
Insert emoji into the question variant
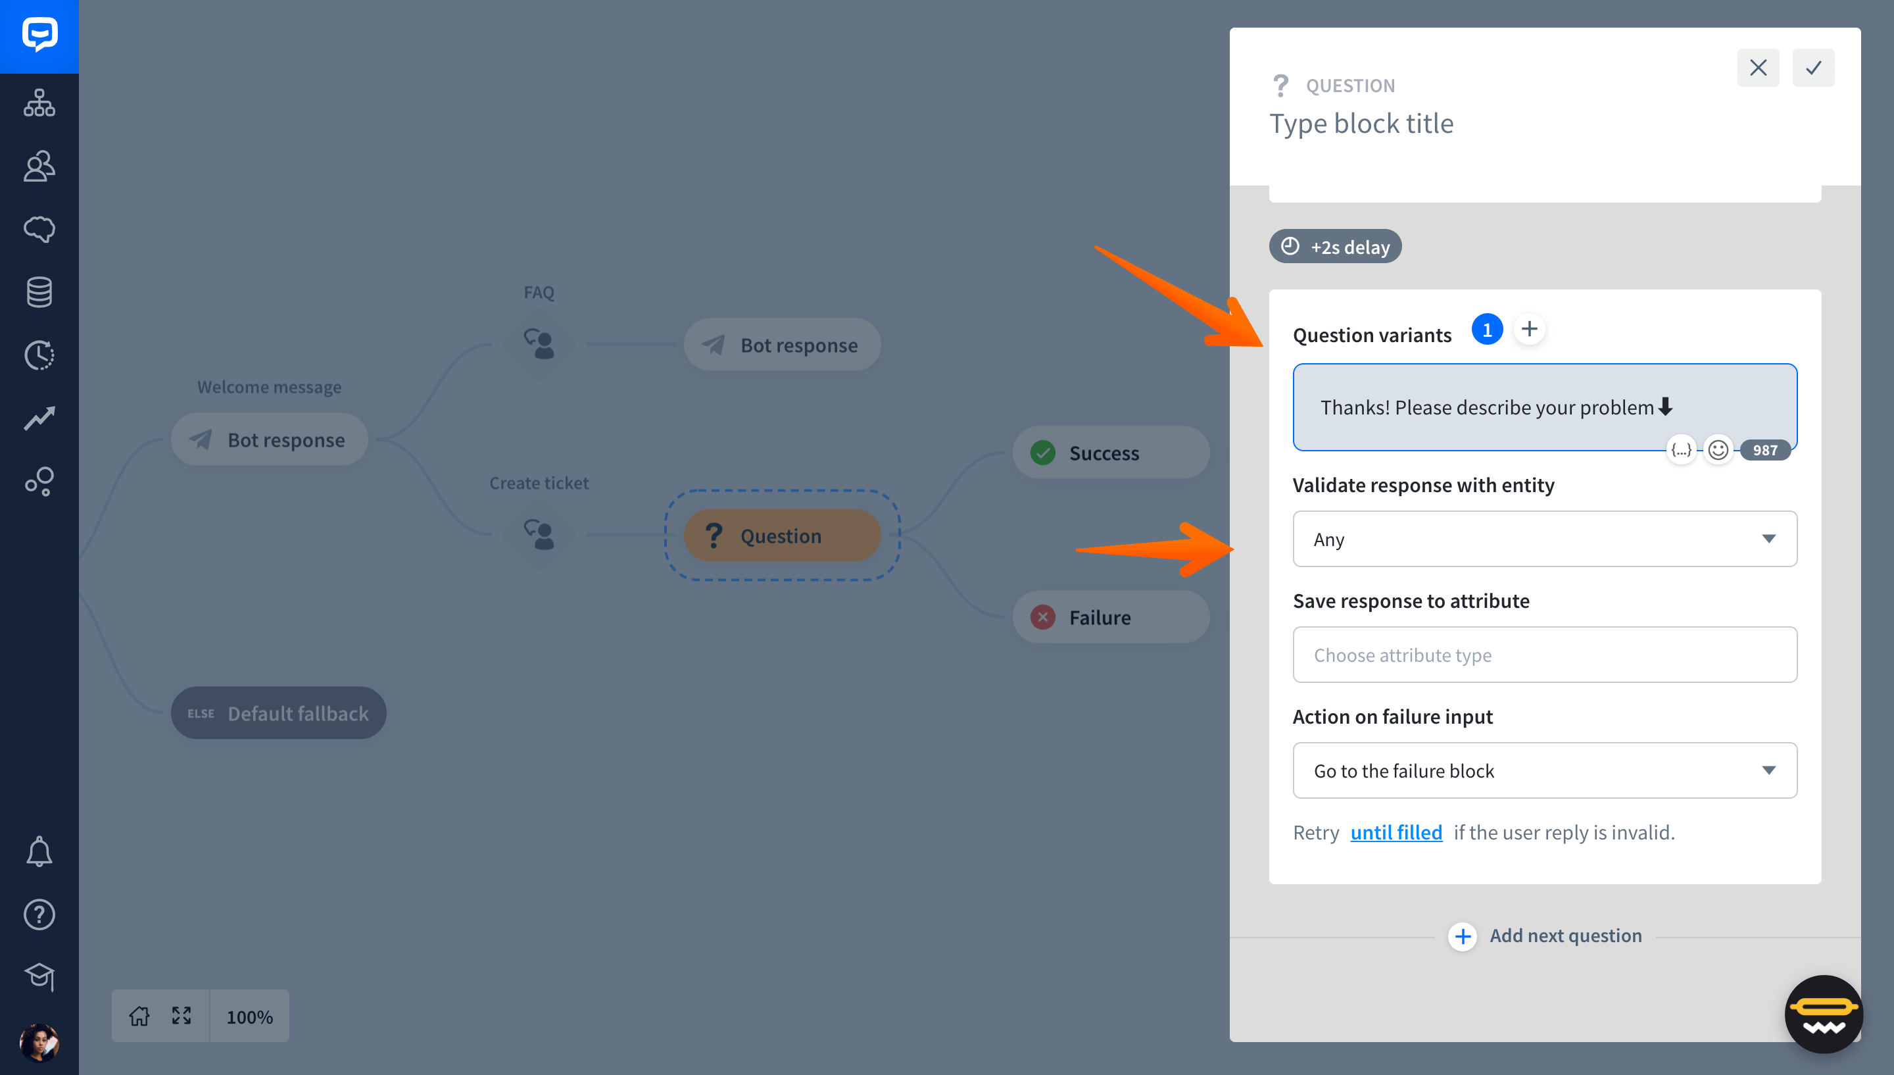[x=1718, y=449]
